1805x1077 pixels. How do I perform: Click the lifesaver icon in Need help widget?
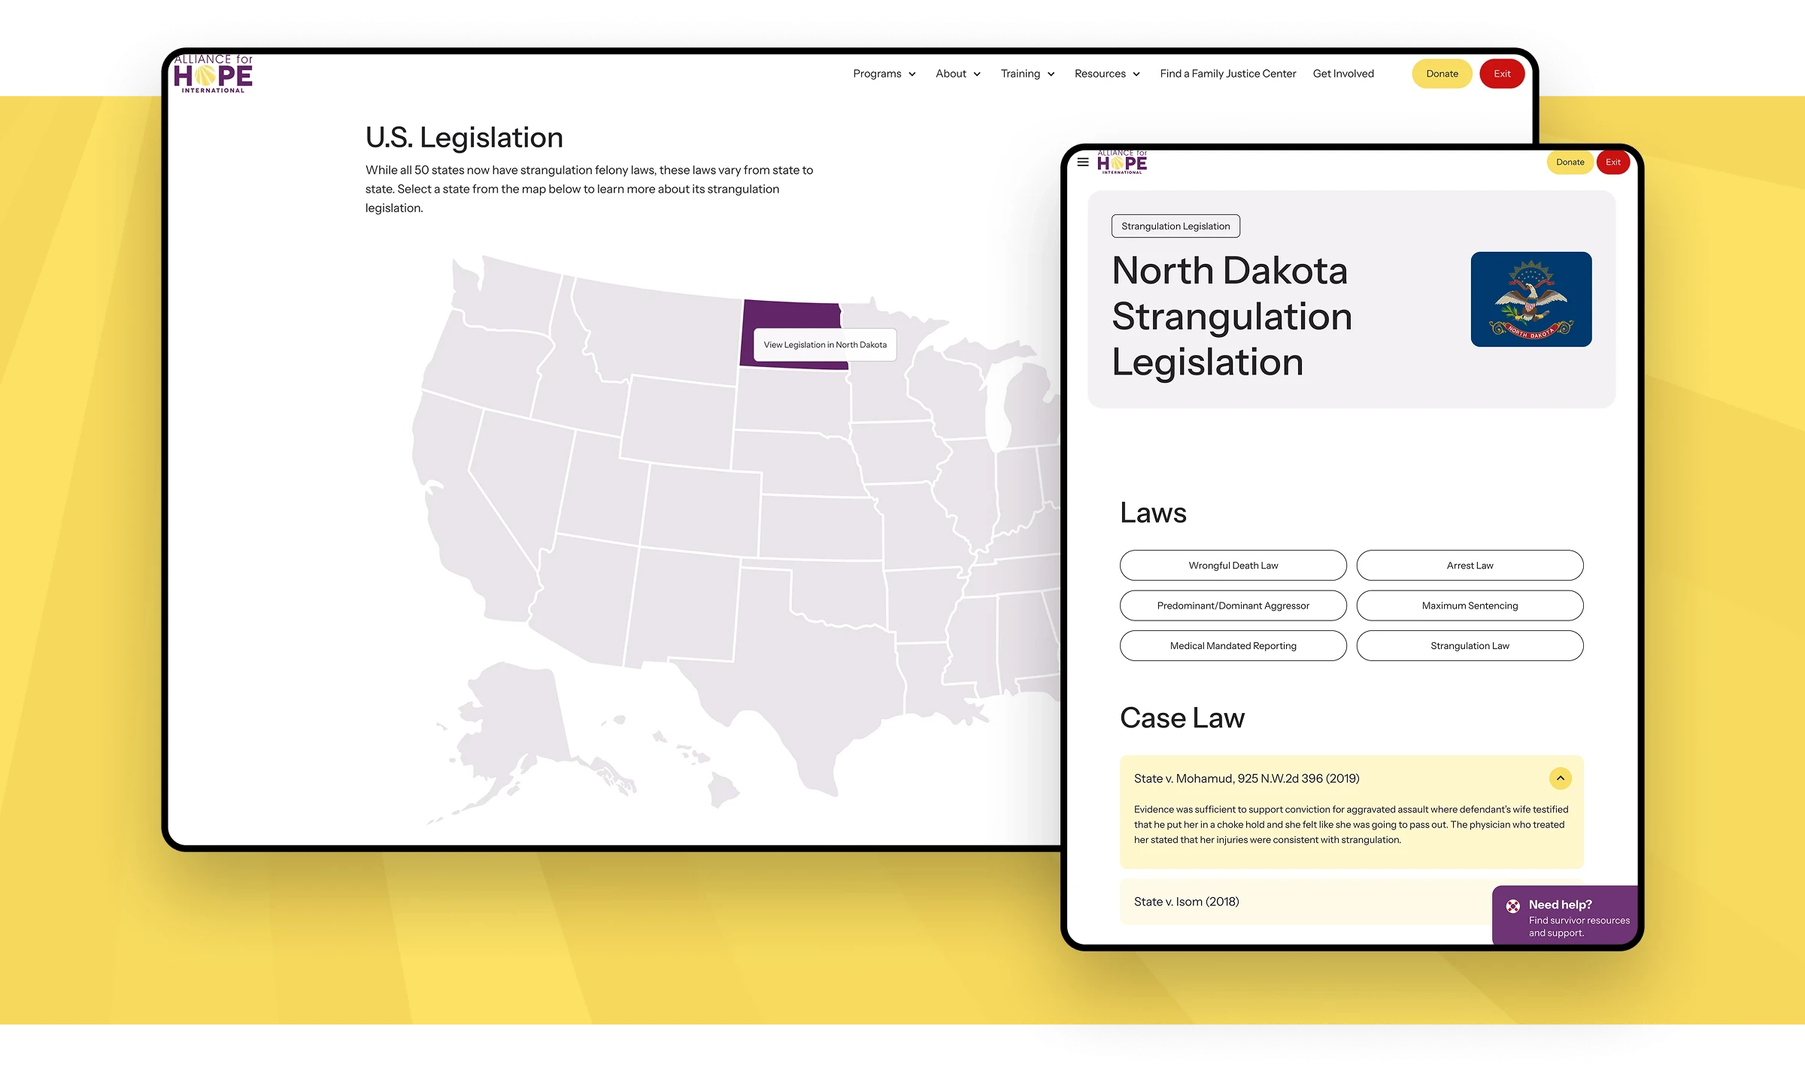coord(1512,906)
